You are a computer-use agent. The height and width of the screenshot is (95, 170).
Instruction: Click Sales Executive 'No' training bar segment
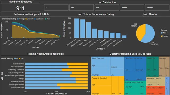46,64
